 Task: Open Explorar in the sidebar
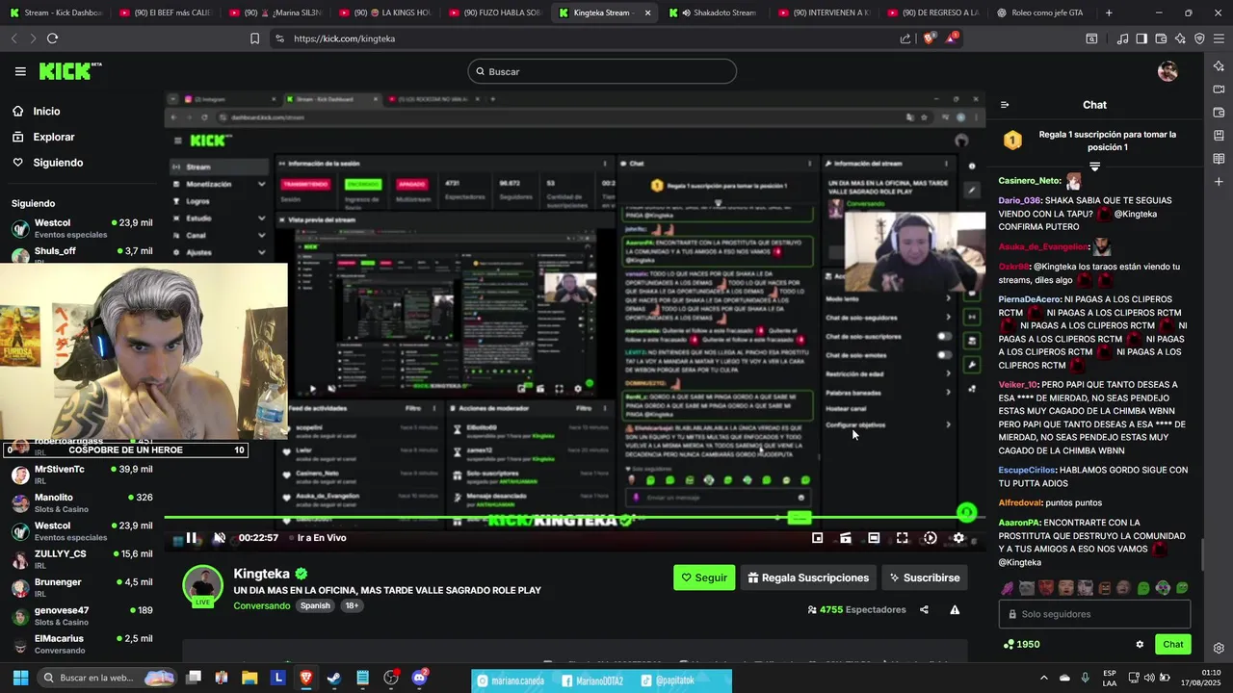[x=53, y=137]
